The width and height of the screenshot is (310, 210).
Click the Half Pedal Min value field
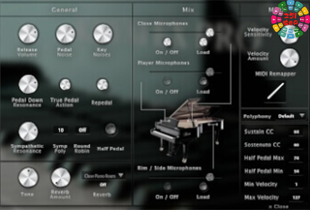[x=296, y=171]
